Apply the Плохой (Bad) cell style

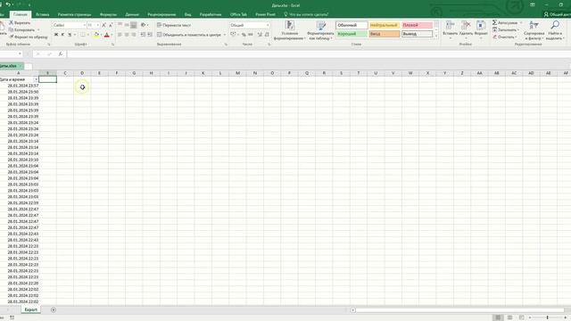point(418,25)
